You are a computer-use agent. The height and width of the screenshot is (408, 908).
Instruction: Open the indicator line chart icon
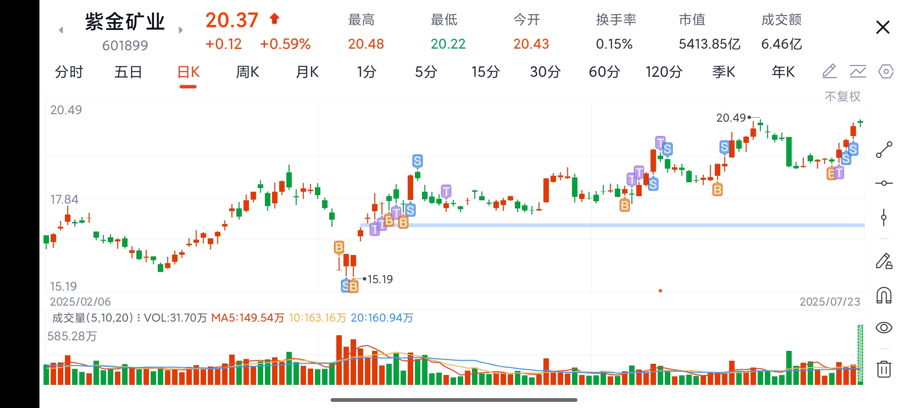[x=858, y=71]
